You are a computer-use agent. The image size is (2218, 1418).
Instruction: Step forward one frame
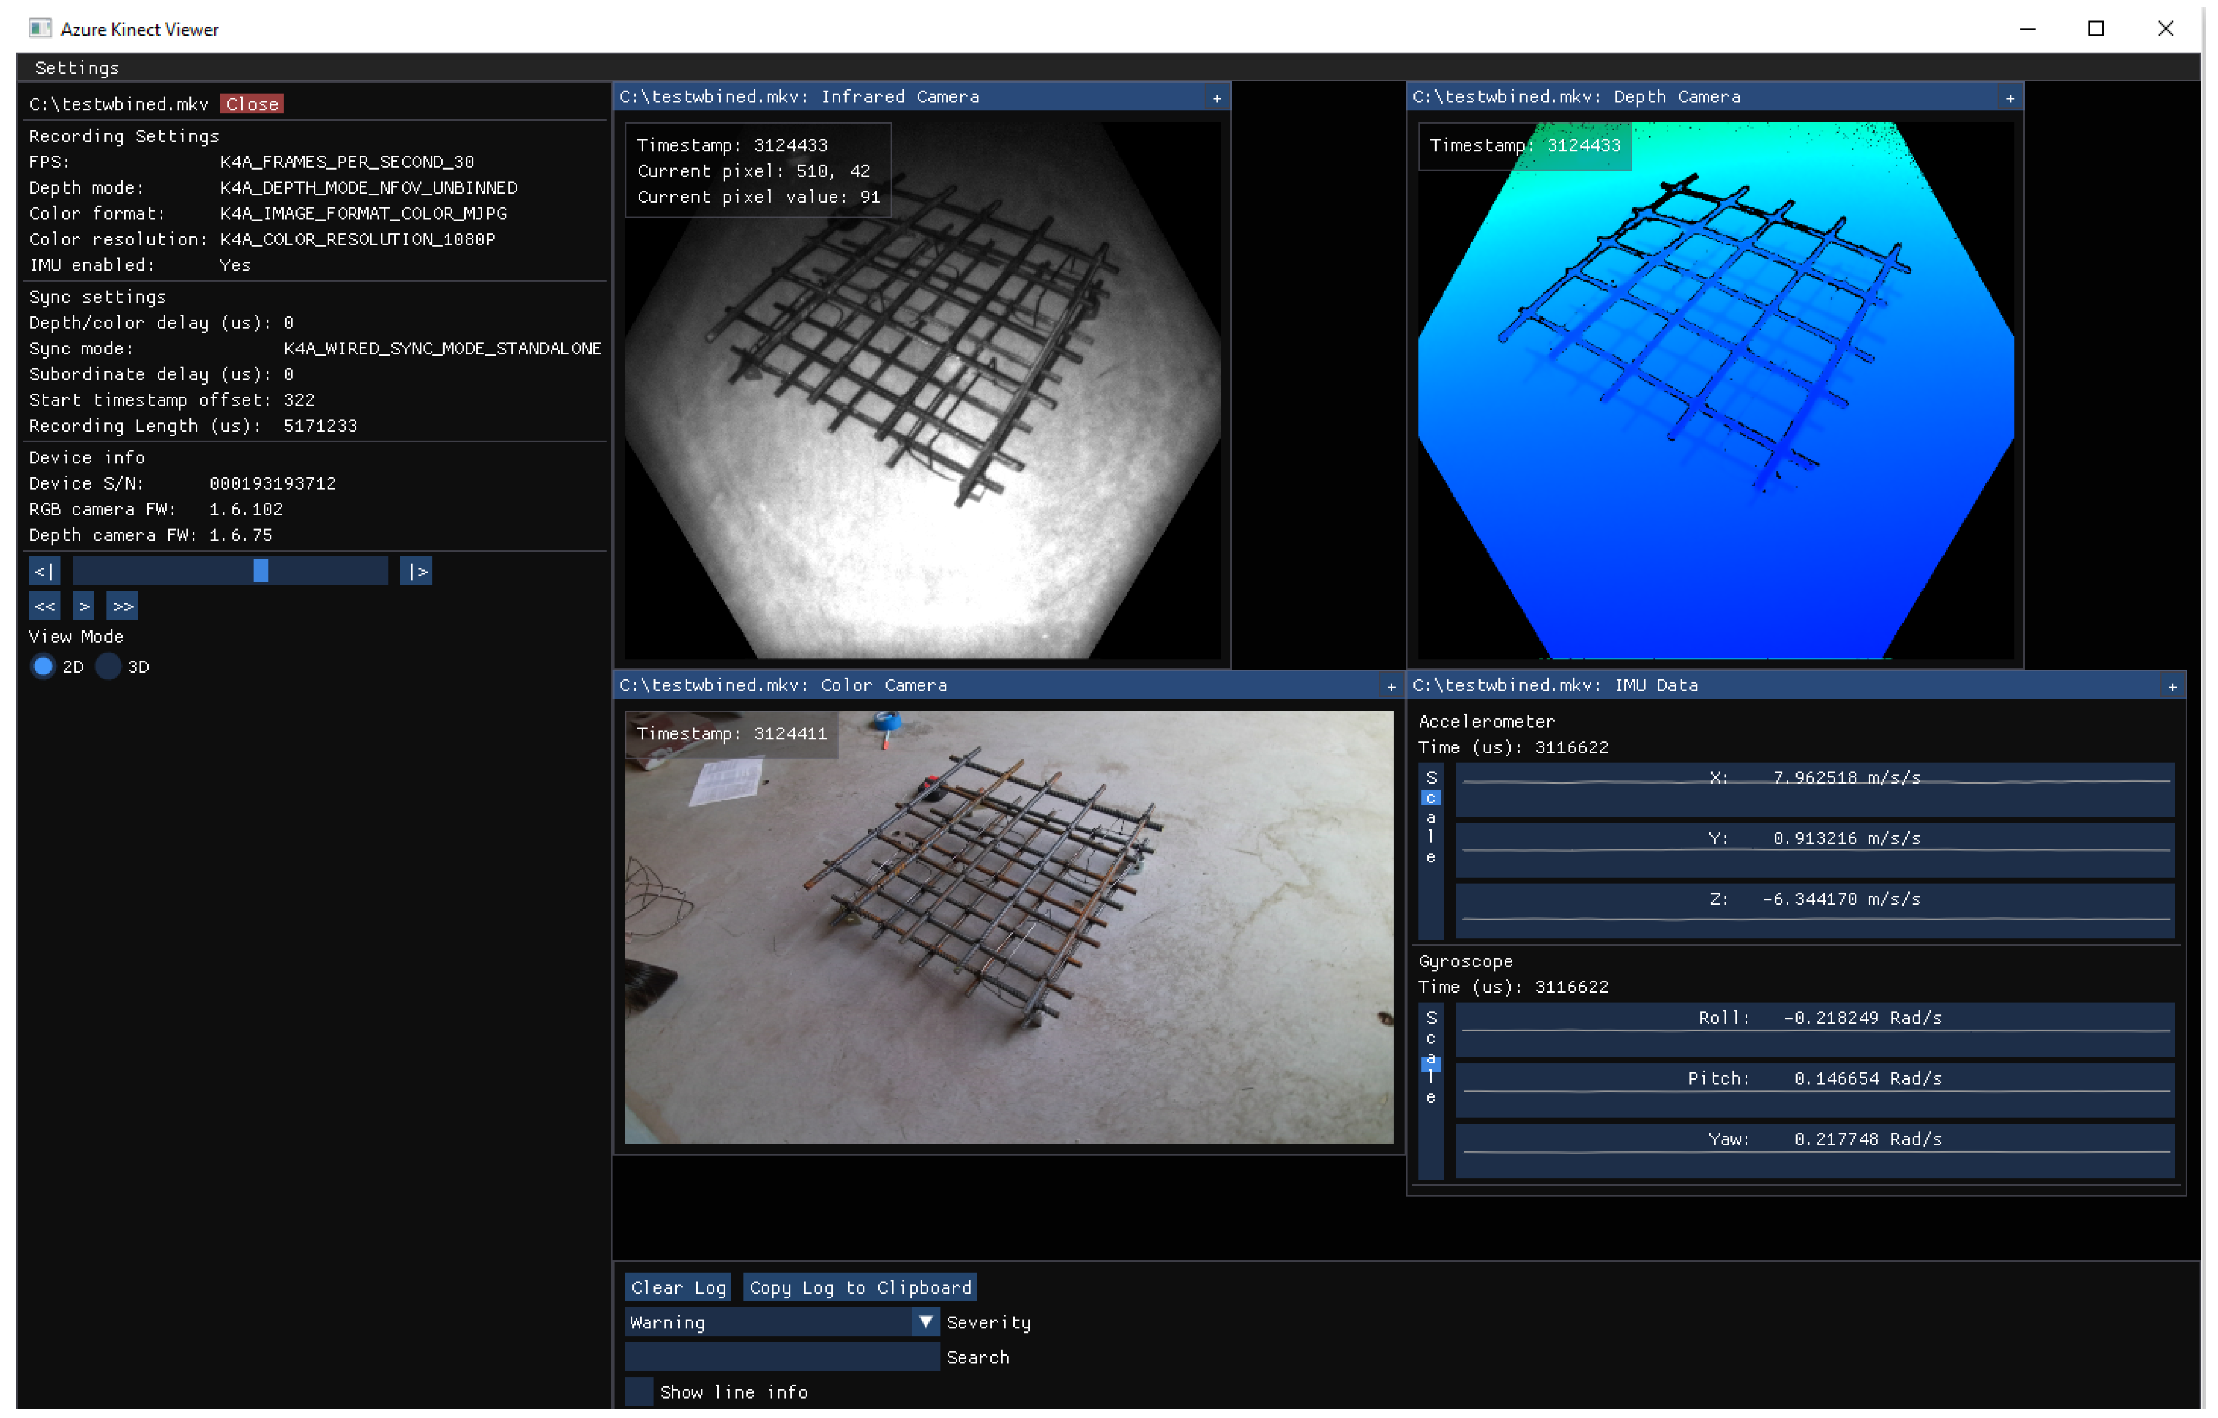122,606
